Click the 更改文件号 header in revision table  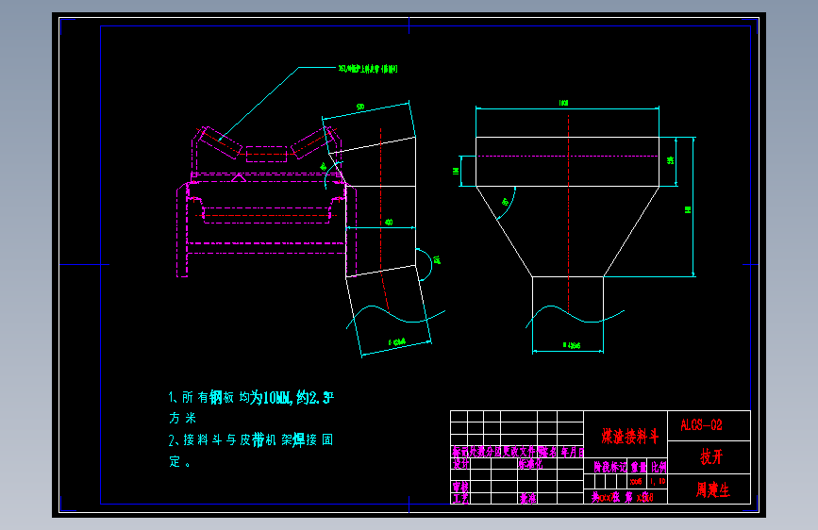coord(520,452)
